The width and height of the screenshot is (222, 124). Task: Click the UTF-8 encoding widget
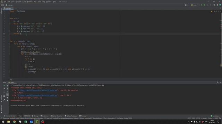(198, 118)
